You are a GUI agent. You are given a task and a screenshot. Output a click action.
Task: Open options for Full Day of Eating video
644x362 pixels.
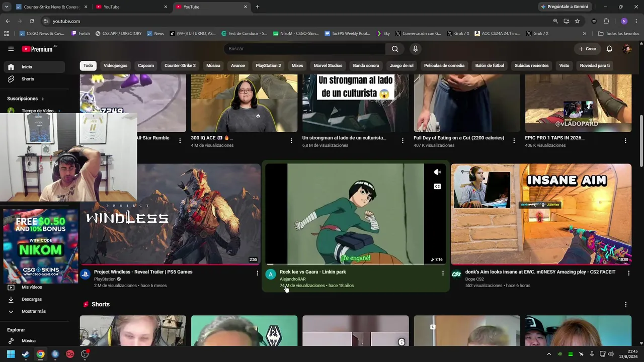pos(514,141)
